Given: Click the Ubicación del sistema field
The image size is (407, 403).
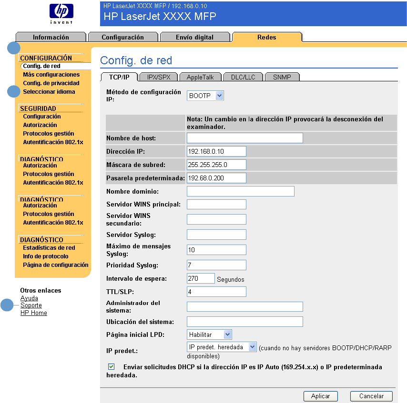Looking at the screenshot, I should click(245, 322).
